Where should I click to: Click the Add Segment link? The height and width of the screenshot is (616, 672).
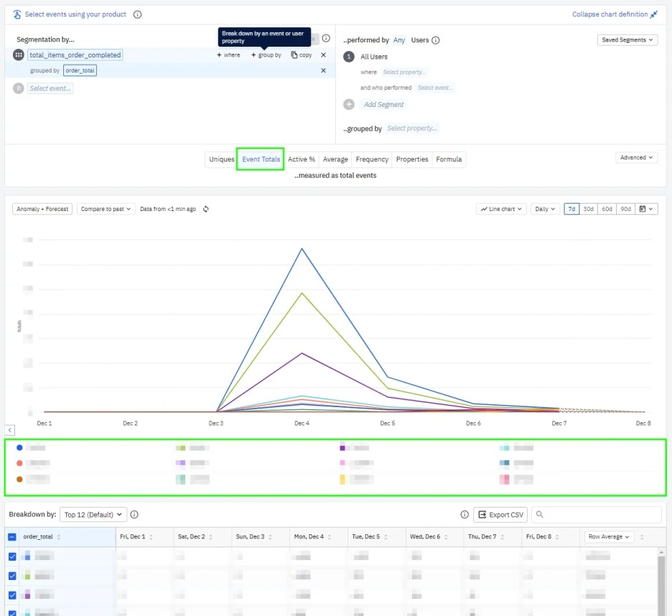(x=383, y=104)
